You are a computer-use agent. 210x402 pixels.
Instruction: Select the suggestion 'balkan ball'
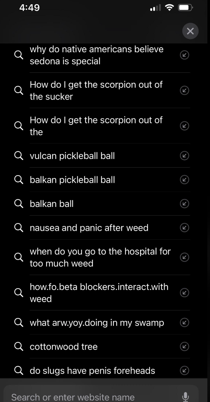(52, 204)
